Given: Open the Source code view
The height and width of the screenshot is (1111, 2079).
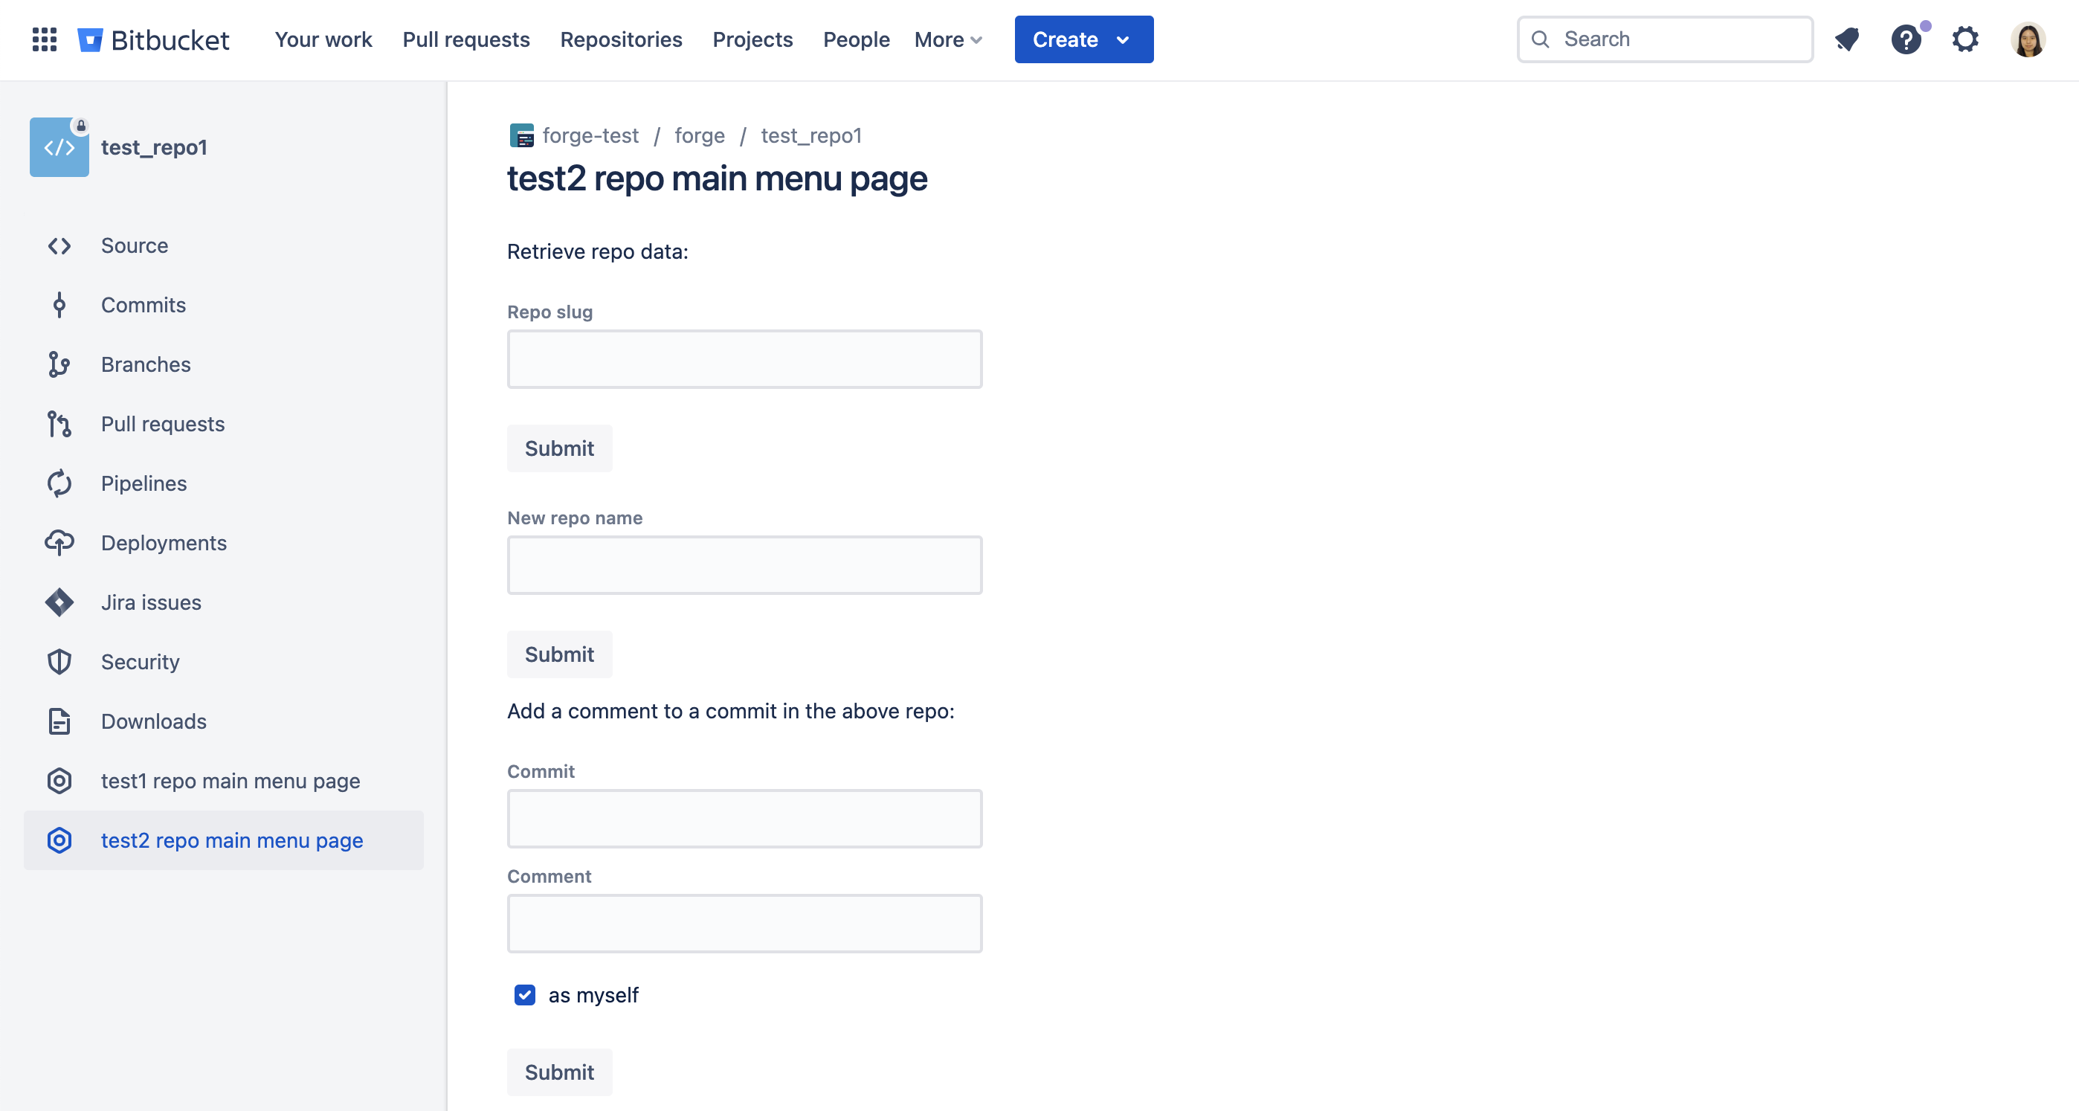Looking at the screenshot, I should pos(59,245).
